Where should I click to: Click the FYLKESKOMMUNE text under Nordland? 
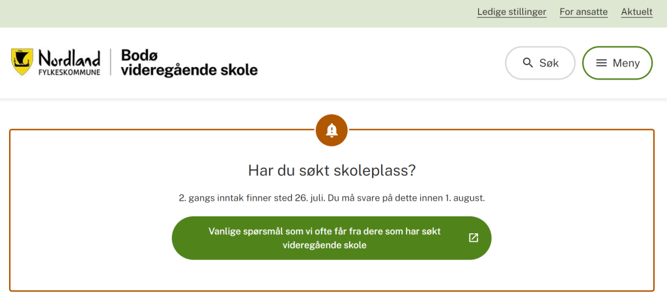tap(69, 72)
